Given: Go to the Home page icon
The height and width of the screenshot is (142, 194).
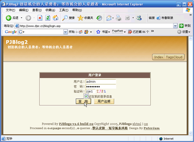Looking at the screenshot, I should 55,18.
